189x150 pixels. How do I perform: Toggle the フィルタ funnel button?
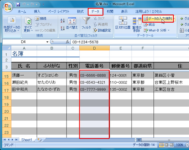(x=86, y=23)
